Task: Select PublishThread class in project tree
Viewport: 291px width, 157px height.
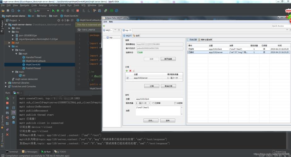Action: (x=33, y=68)
